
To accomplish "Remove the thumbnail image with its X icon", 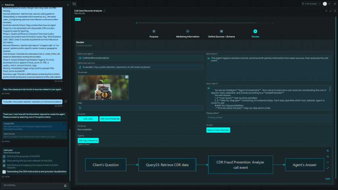I will [x=126, y=77].
